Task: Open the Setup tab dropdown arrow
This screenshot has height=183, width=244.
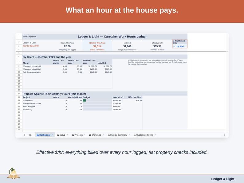Action: coord(68,135)
